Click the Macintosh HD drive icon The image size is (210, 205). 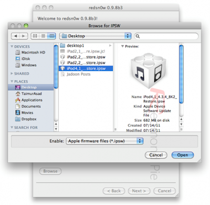18,52
